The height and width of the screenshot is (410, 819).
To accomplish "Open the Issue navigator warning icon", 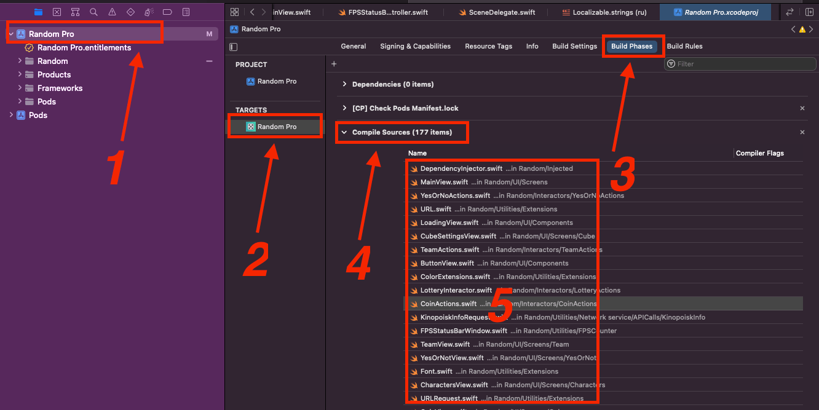I will pos(112,12).
